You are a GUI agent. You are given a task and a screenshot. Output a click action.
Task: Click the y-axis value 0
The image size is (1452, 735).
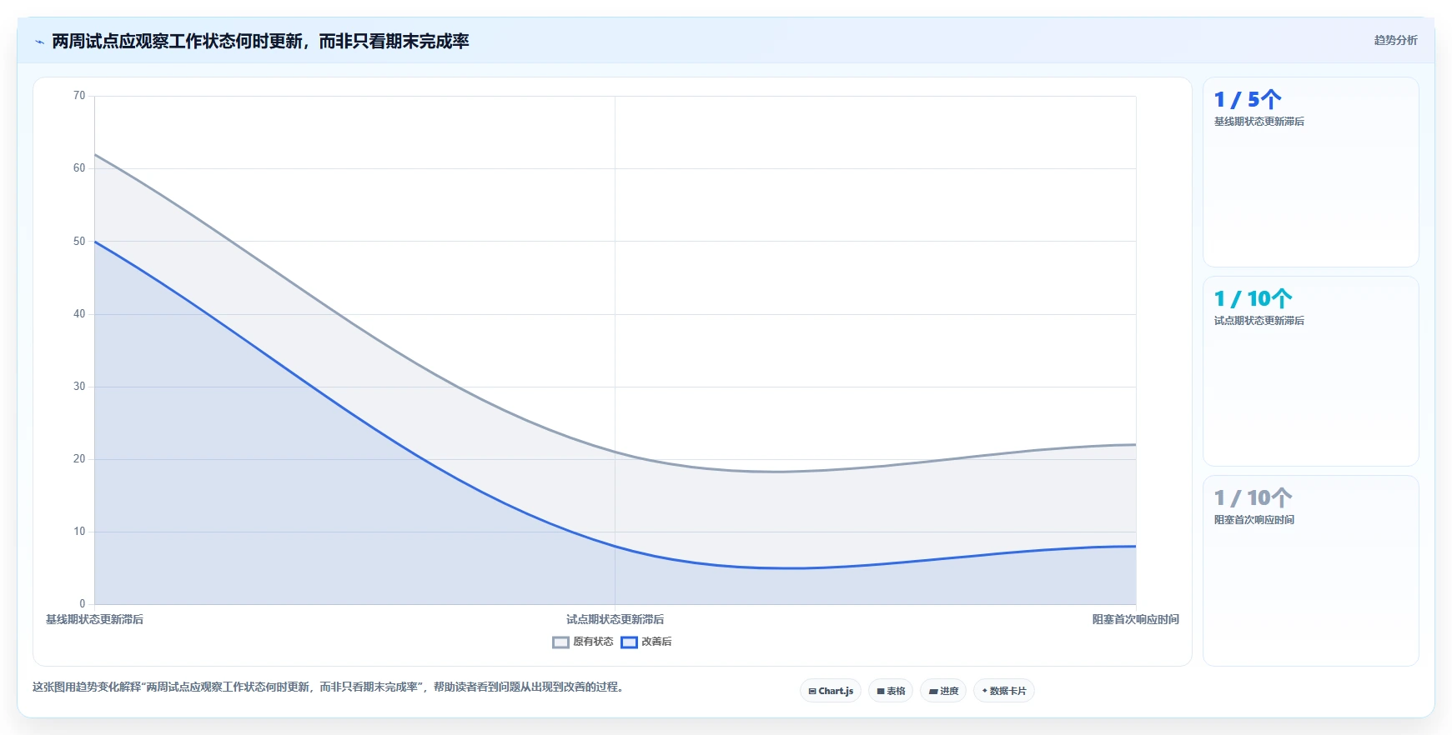click(82, 604)
